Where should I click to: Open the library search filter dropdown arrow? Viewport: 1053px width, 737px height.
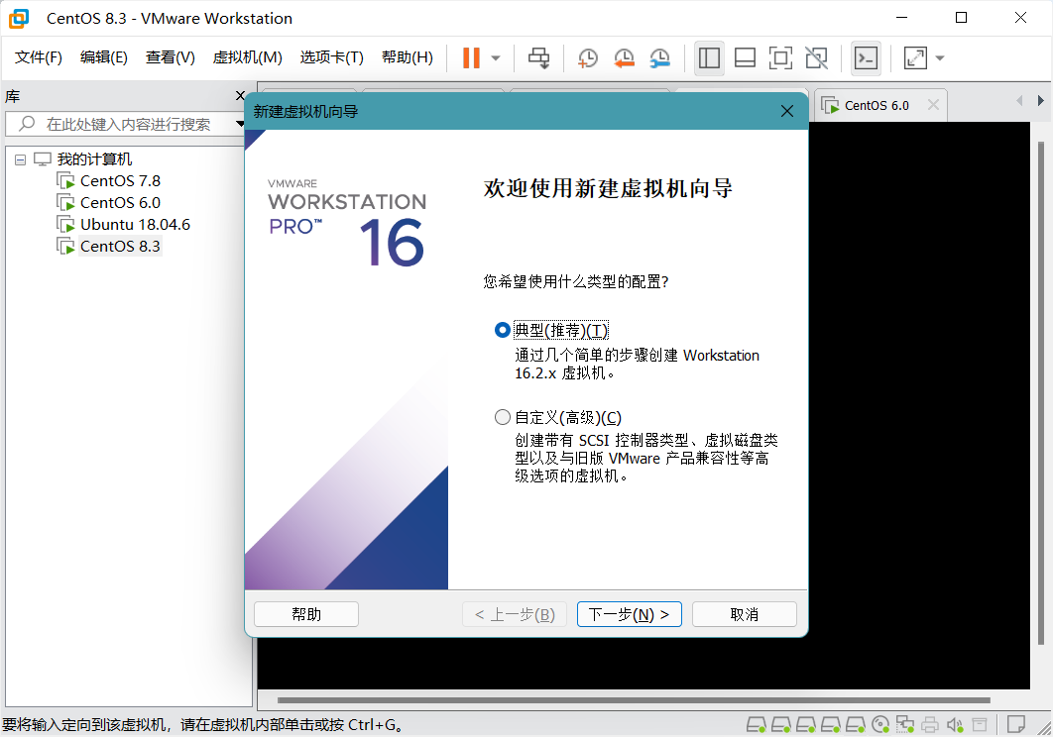pos(240,124)
